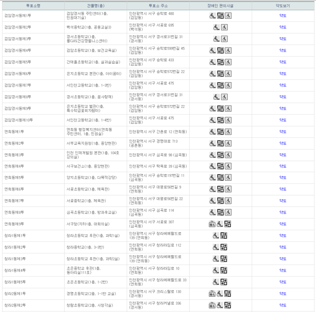Click the 장애인 편의시설 column header
The height and width of the screenshot is (312, 316).
click(x=220, y=6)
